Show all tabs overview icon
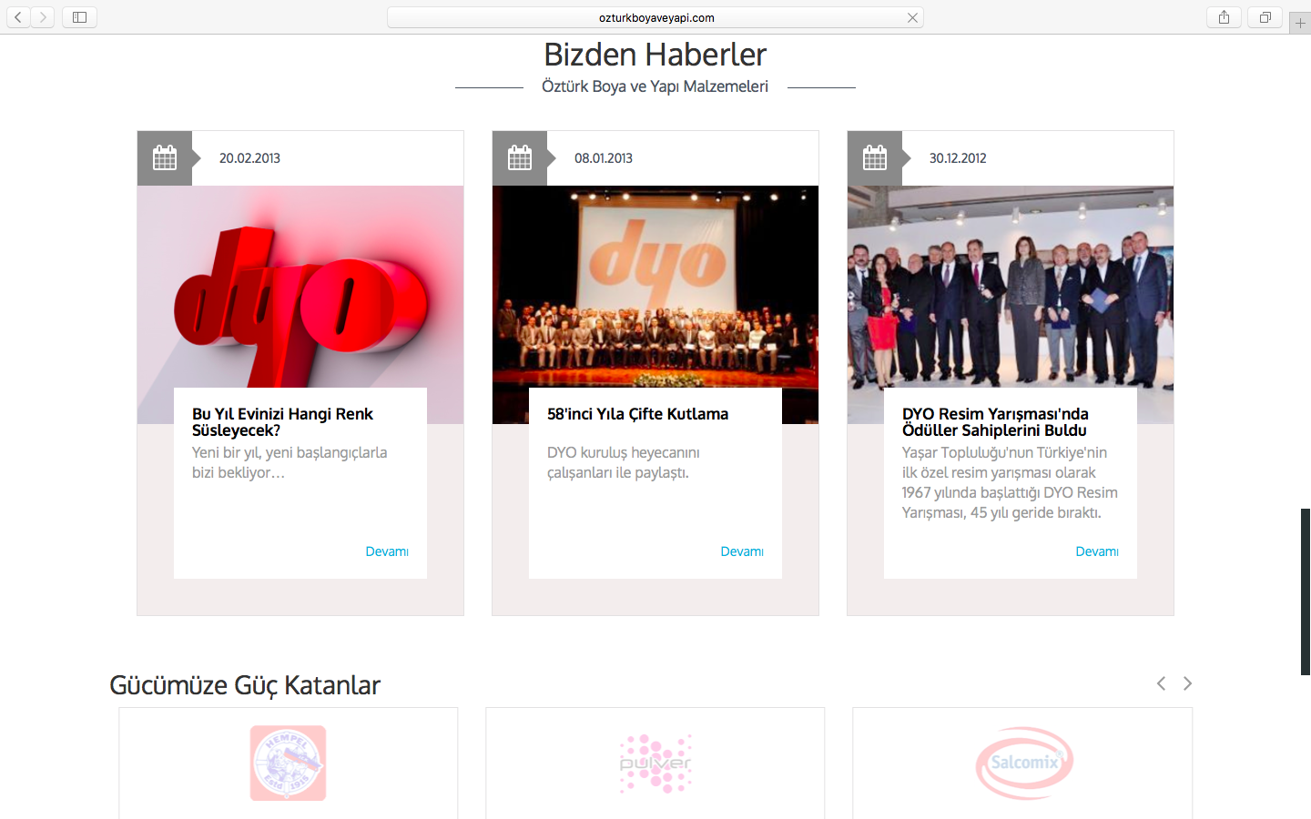 (x=1265, y=17)
